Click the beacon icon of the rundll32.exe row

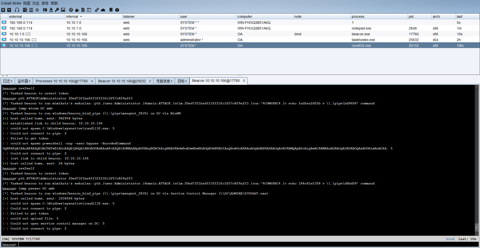4,45
